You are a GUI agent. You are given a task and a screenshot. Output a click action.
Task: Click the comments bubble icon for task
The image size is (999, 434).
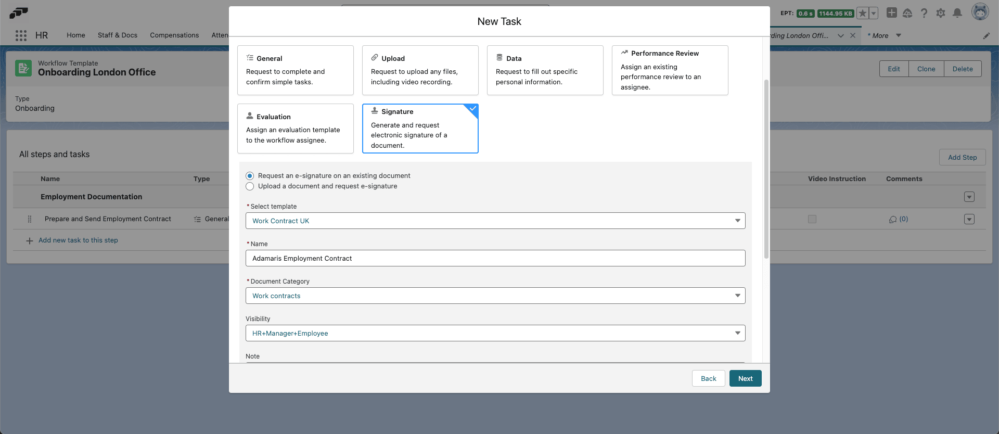pyautogui.click(x=893, y=220)
